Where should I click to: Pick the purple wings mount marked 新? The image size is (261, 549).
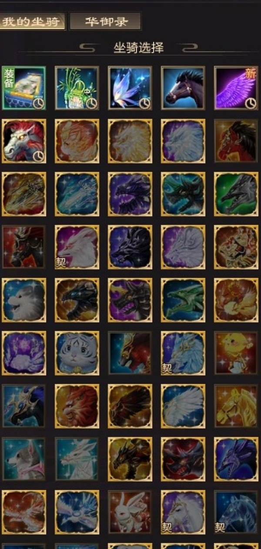(236, 88)
